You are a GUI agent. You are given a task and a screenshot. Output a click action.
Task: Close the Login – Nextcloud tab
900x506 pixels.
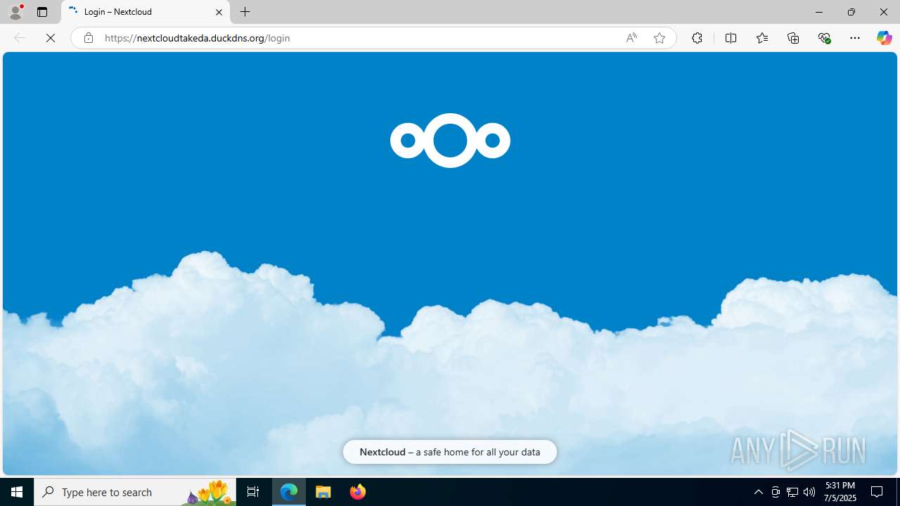219,12
